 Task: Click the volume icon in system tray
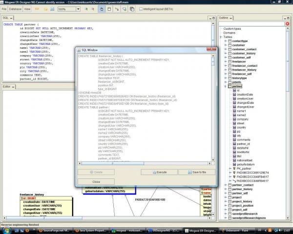tap(280, 231)
